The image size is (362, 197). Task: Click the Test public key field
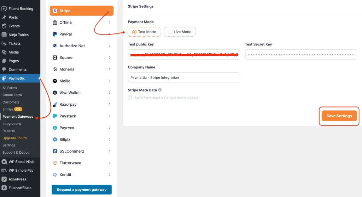[x=184, y=55]
